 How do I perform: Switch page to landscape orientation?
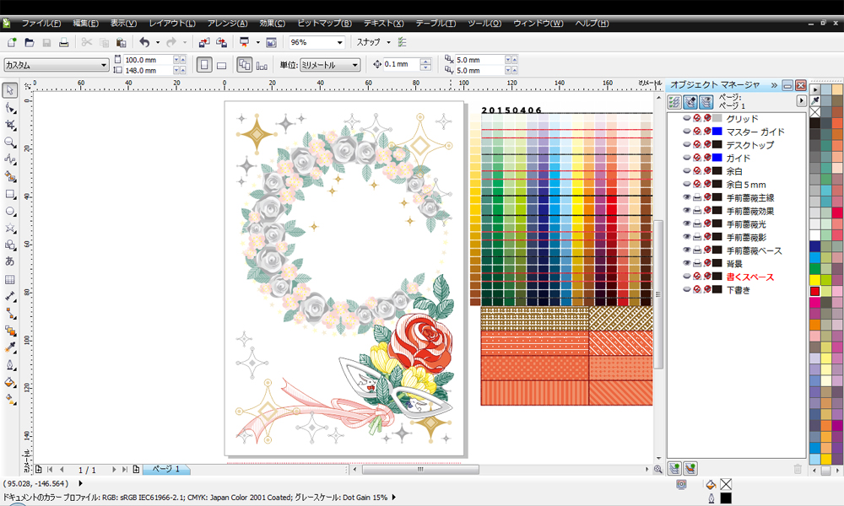click(221, 64)
